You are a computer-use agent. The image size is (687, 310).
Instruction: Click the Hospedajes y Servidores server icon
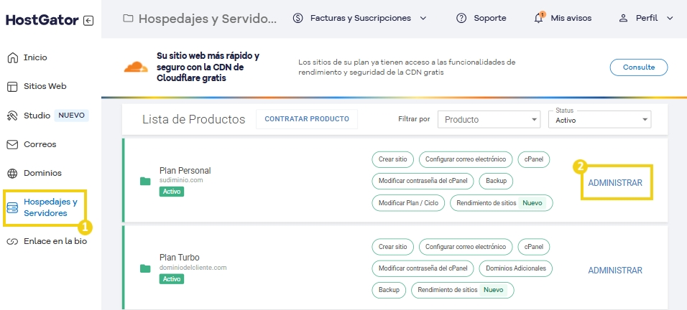click(13, 207)
